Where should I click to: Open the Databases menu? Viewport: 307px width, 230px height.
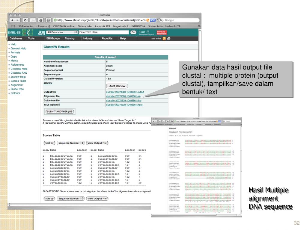(16, 39)
